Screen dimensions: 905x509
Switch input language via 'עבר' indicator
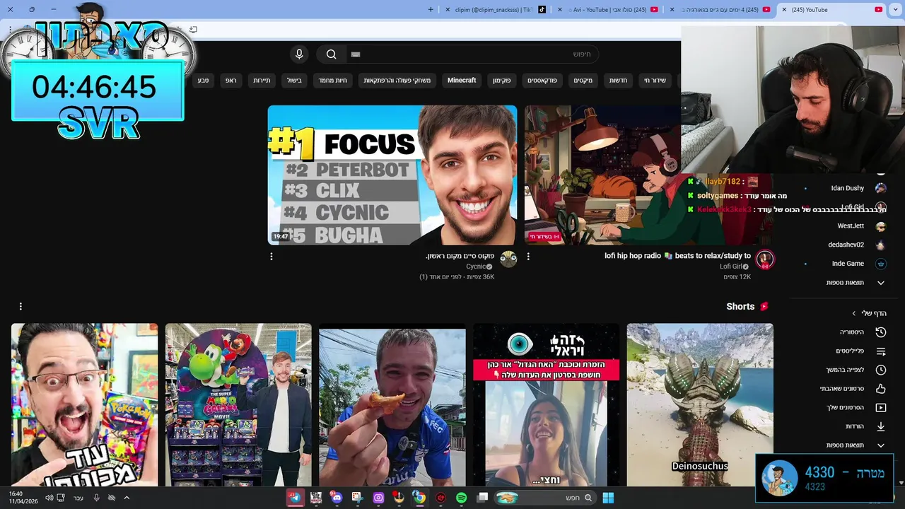click(x=78, y=498)
